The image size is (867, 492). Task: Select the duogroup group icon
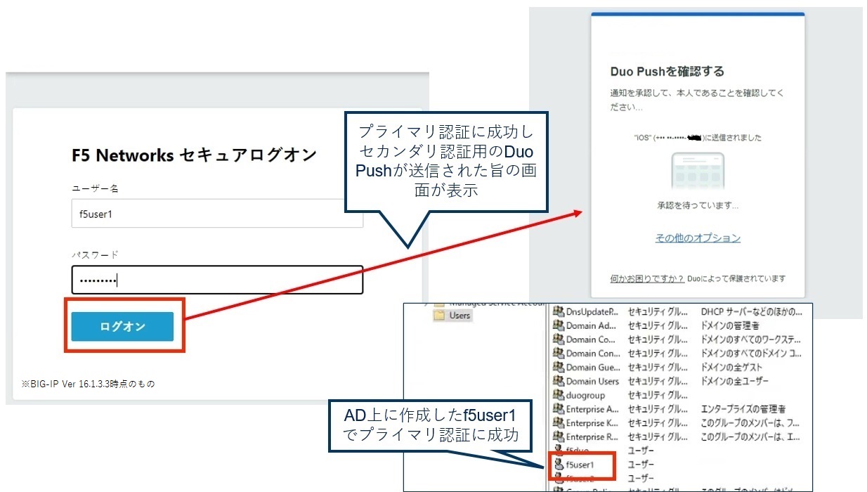[x=559, y=395]
